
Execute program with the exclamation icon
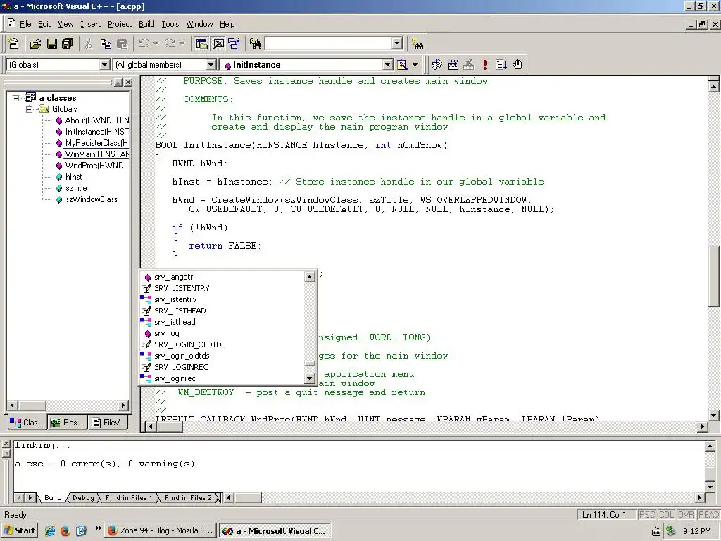point(484,65)
